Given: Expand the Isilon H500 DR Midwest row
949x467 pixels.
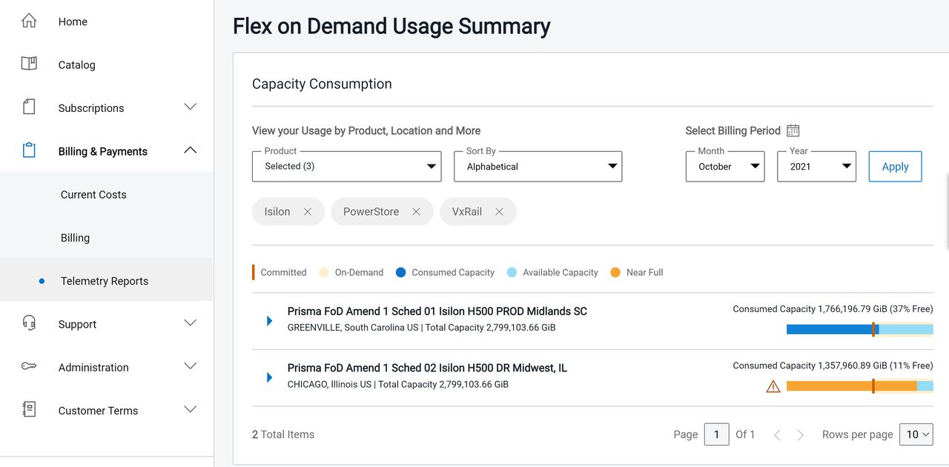Looking at the screenshot, I should pyautogui.click(x=270, y=378).
